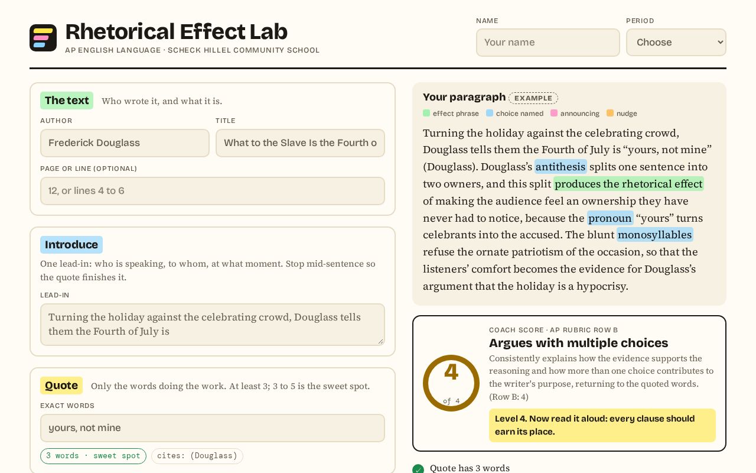Viewport: 756px width, 473px height.
Task: Click the yellow Level 4 read-aloud tip
Action: point(602,425)
